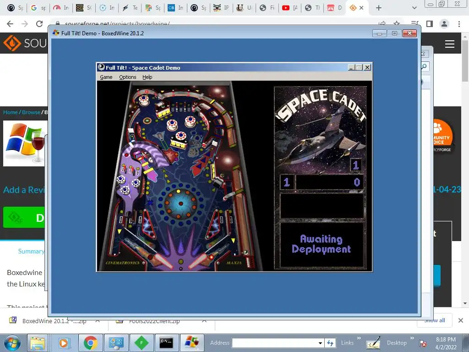Open the Control Panel taskbar icon
The height and width of the screenshot is (352, 469).
click(116, 343)
